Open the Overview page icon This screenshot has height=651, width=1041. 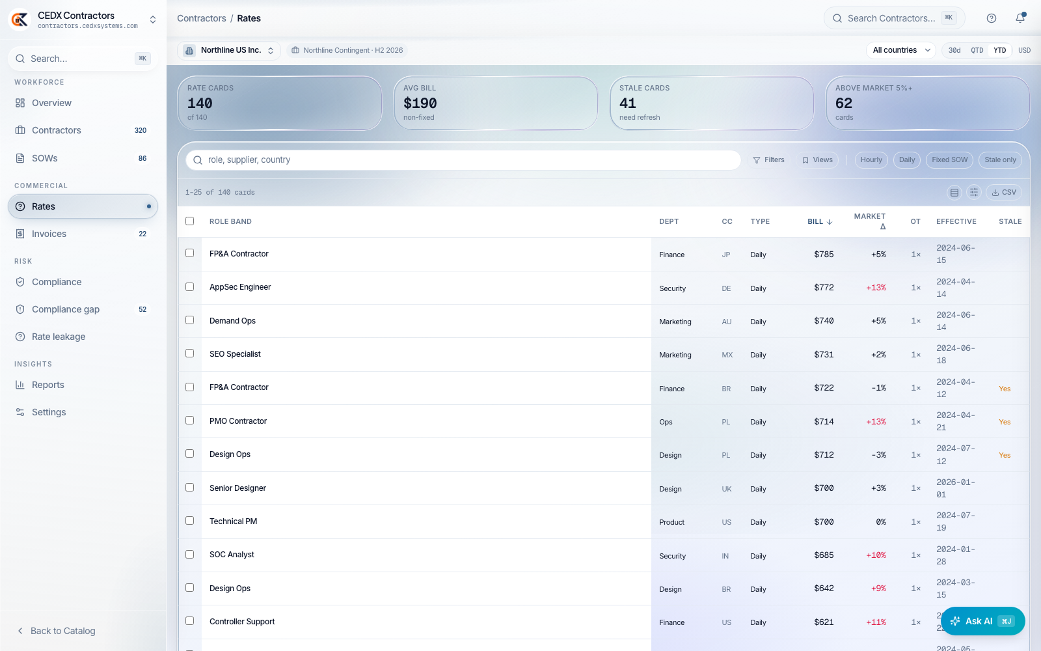pyautogui.click(x=20, y=103)
